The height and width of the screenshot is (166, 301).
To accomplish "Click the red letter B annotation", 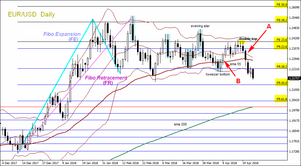I will (238, 81).
